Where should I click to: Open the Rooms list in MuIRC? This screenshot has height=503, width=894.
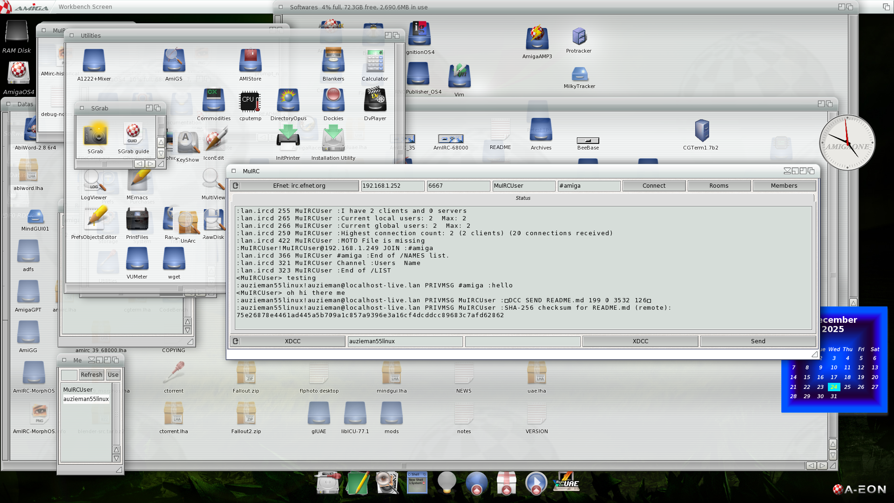719,186
